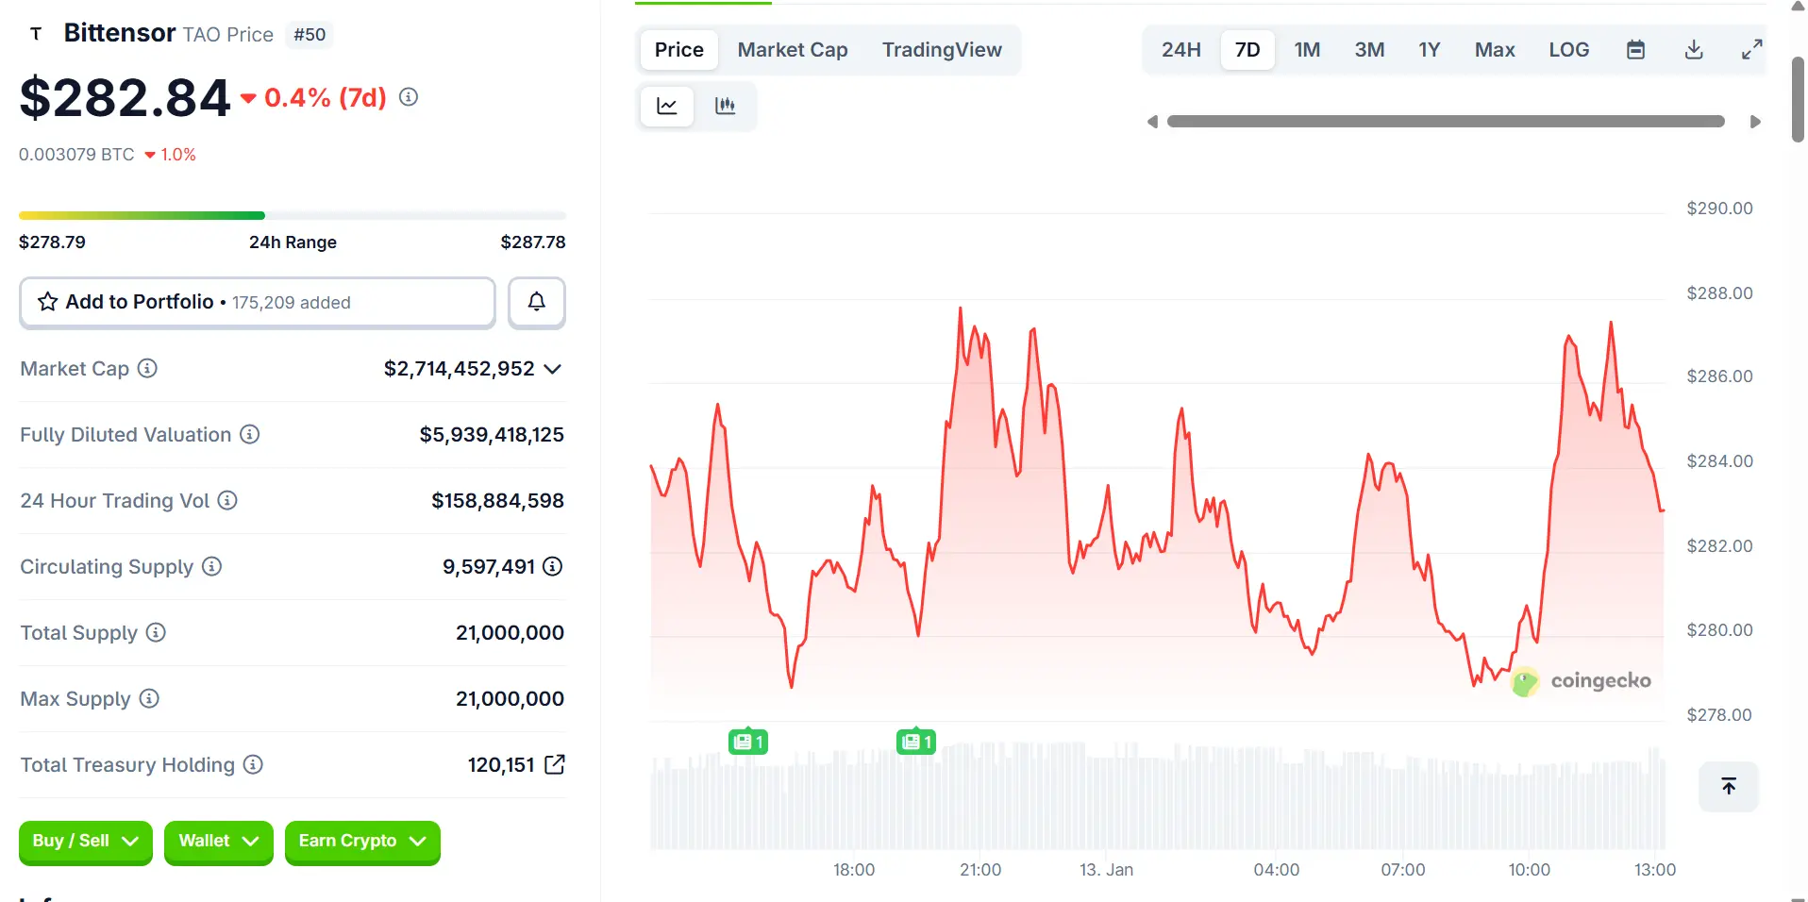This screenshot has height=902, width=1808.
Task: Open the Wallet dropdown
Action: 218,842
